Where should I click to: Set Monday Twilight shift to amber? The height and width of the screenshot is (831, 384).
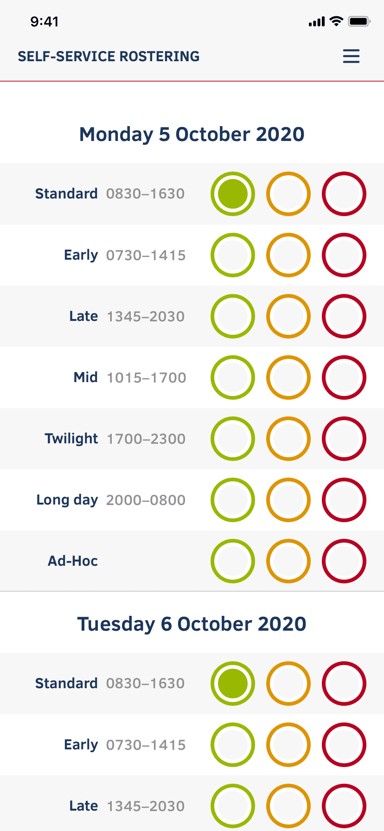click(x=288, y=439)
